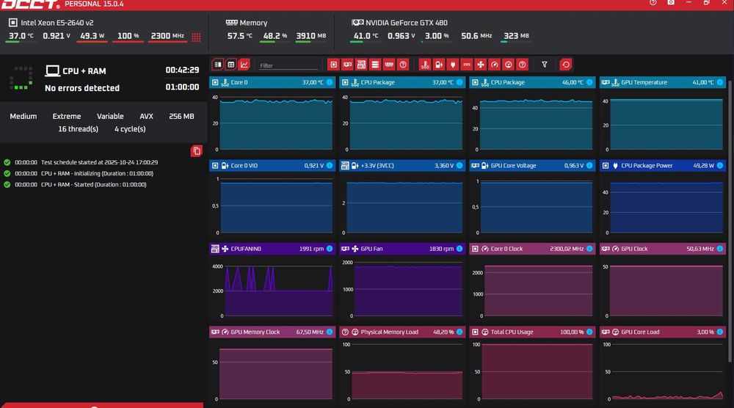Image resolution: width=734 pixels, height=408 pixels.
Task: Open the funnel filter options
Action: pyautogui.click(x=545, y=65)
